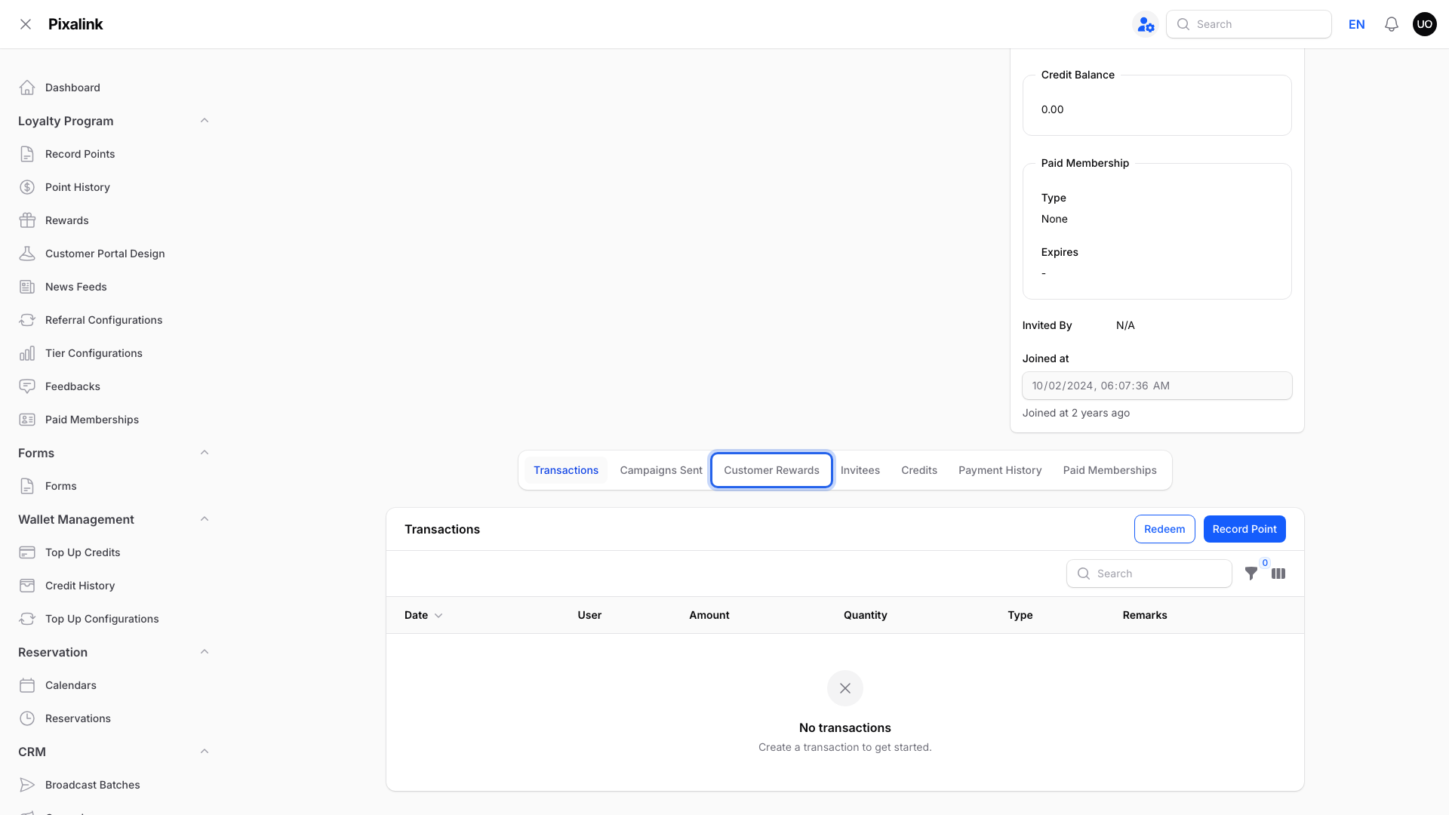Open the UO user avatar menu
Image resolution: width=1449 pixels, height=815 pixels.
(x=1425, y=24)
